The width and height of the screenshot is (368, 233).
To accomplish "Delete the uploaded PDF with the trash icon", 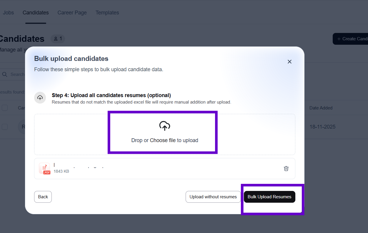I will pos(286,169).
